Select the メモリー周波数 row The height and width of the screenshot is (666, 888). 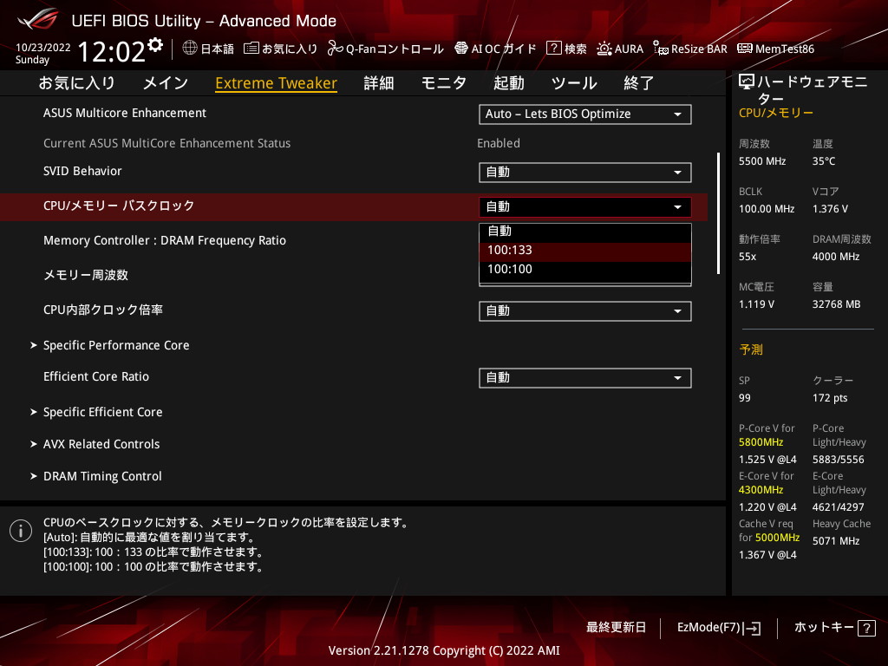pos(86,275)
